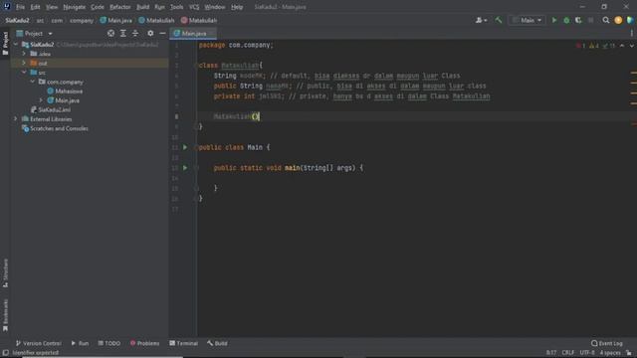Open the Problems tool window
Screen dimensions: 637x358
tap(144, 343)
